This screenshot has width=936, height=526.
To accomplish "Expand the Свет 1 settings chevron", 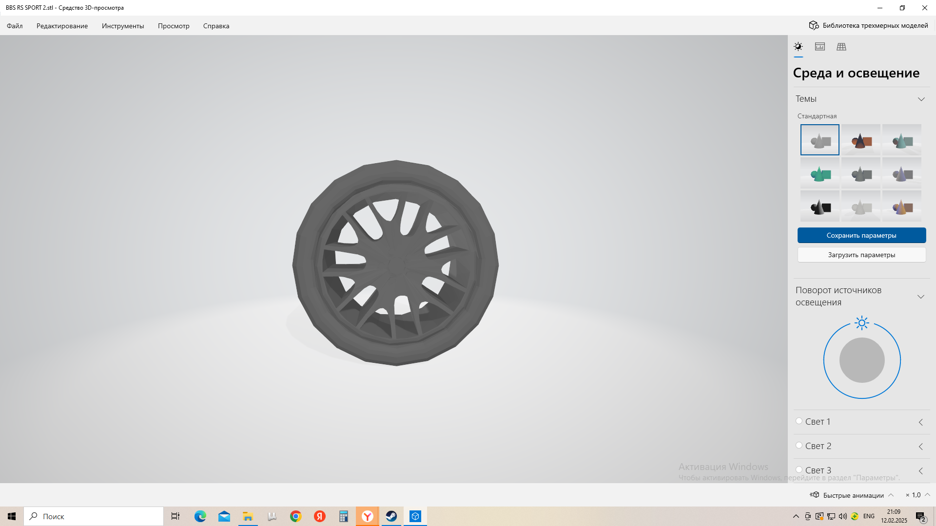I will (x=921, y=422).
